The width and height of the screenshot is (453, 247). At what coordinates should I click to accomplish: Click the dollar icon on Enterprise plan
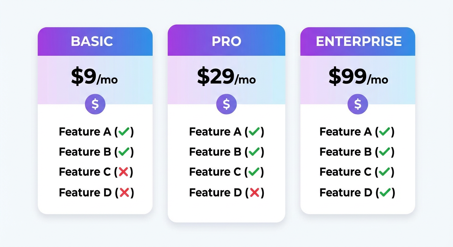[x=358, y=104]
